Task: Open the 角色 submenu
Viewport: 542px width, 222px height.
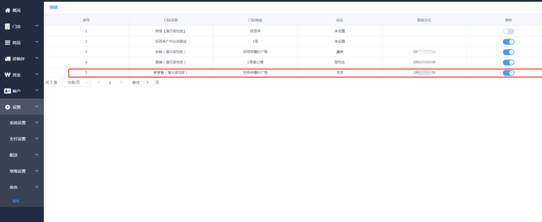Action: [22, 187]
